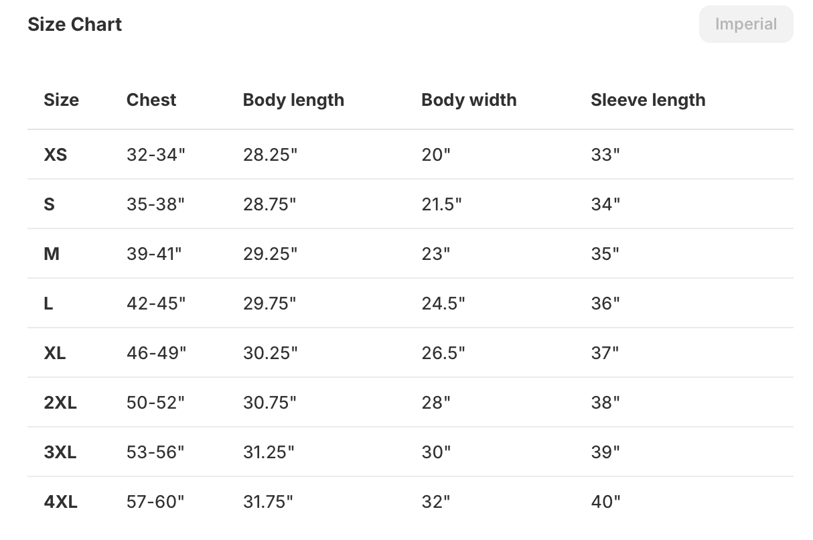Select the Body width column header
813x540 pixels.
pyautogui.click(x=469, y=100)
